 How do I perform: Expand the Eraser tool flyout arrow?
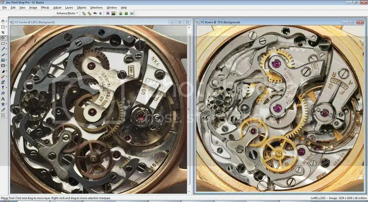coord(6,77)
